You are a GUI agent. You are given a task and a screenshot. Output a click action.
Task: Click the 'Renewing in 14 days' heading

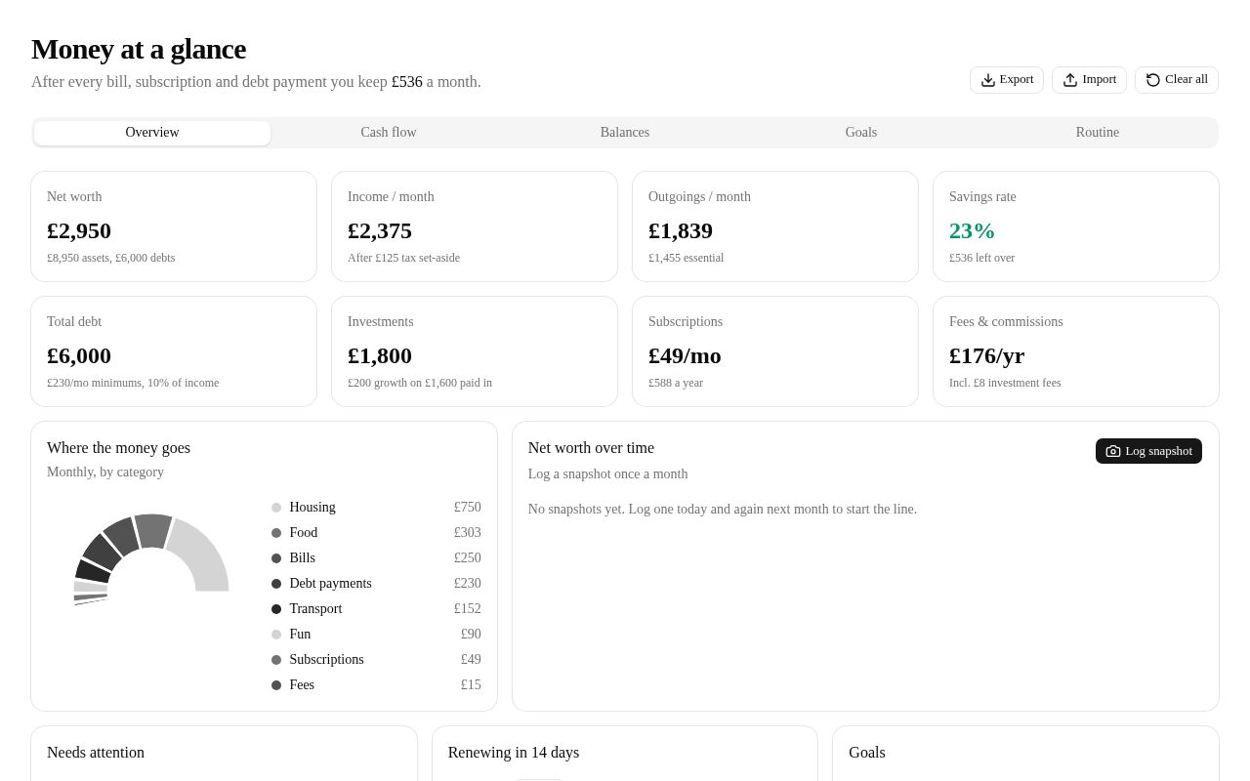514,753
